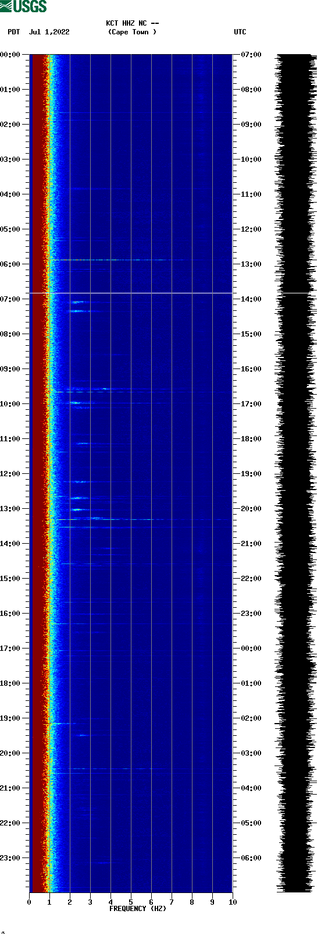321x939 pixels.
Task: Click the 15:00 PDT time label
Action: point(10,579)
